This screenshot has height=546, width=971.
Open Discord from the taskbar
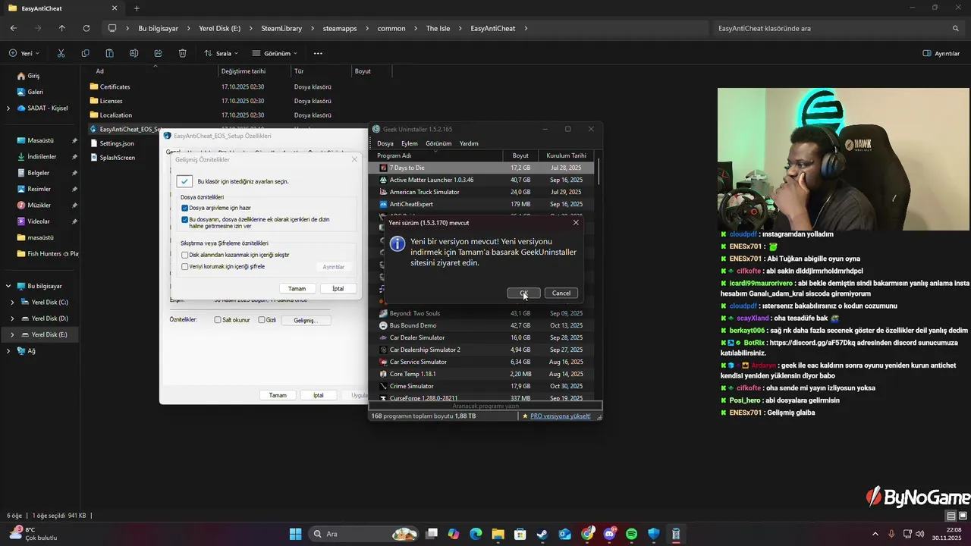point(609,534)
